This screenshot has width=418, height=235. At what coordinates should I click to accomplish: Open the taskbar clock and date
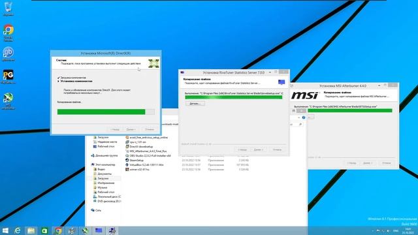pos(408,230)
